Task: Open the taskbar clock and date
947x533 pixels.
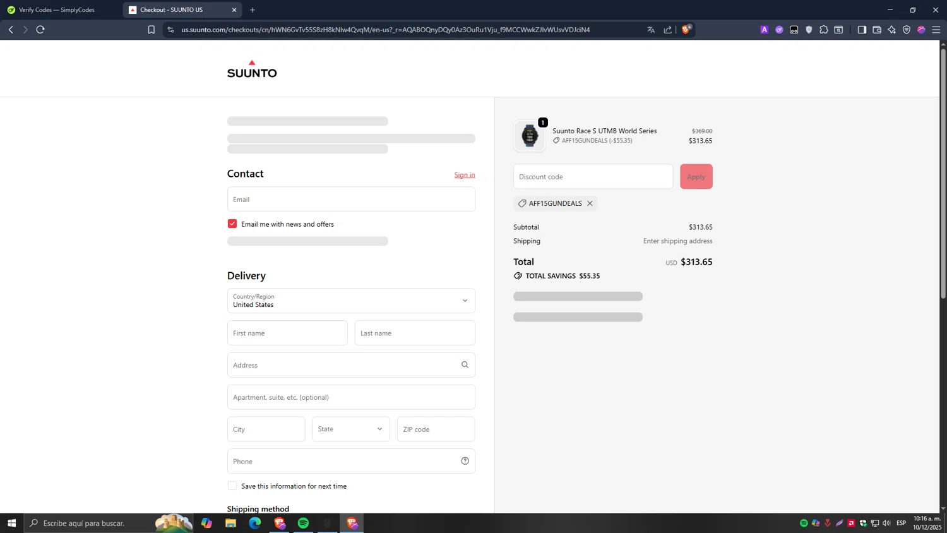Action: 927,523
